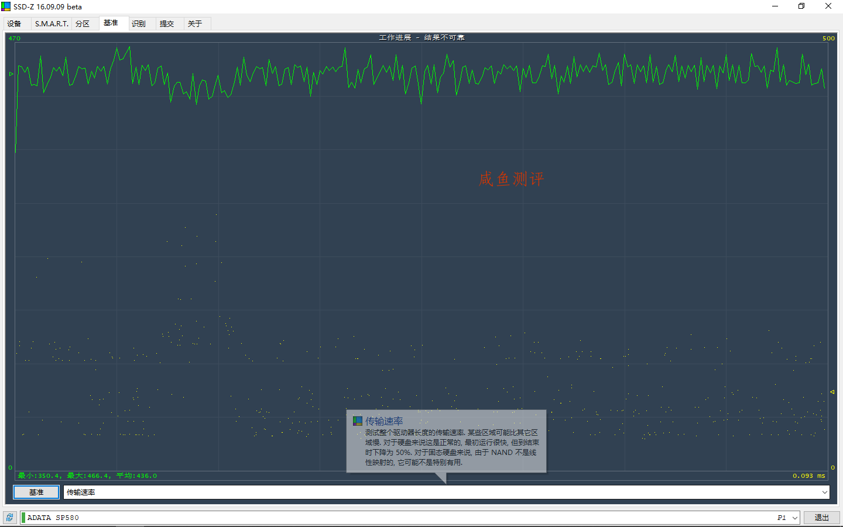Screen dimensions: 843x527
Task: Go to the 分区 tab
Action: 83,24
